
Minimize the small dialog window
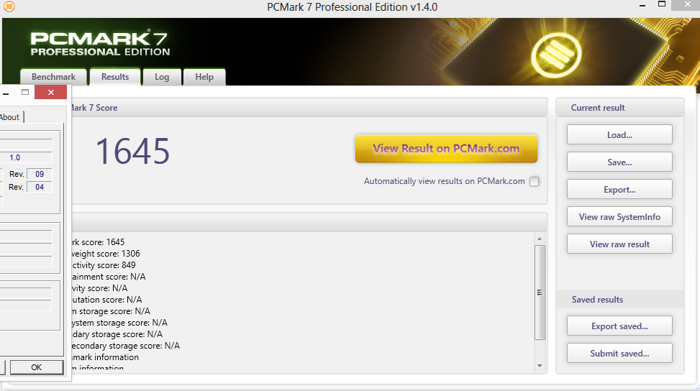pos(6,93)
